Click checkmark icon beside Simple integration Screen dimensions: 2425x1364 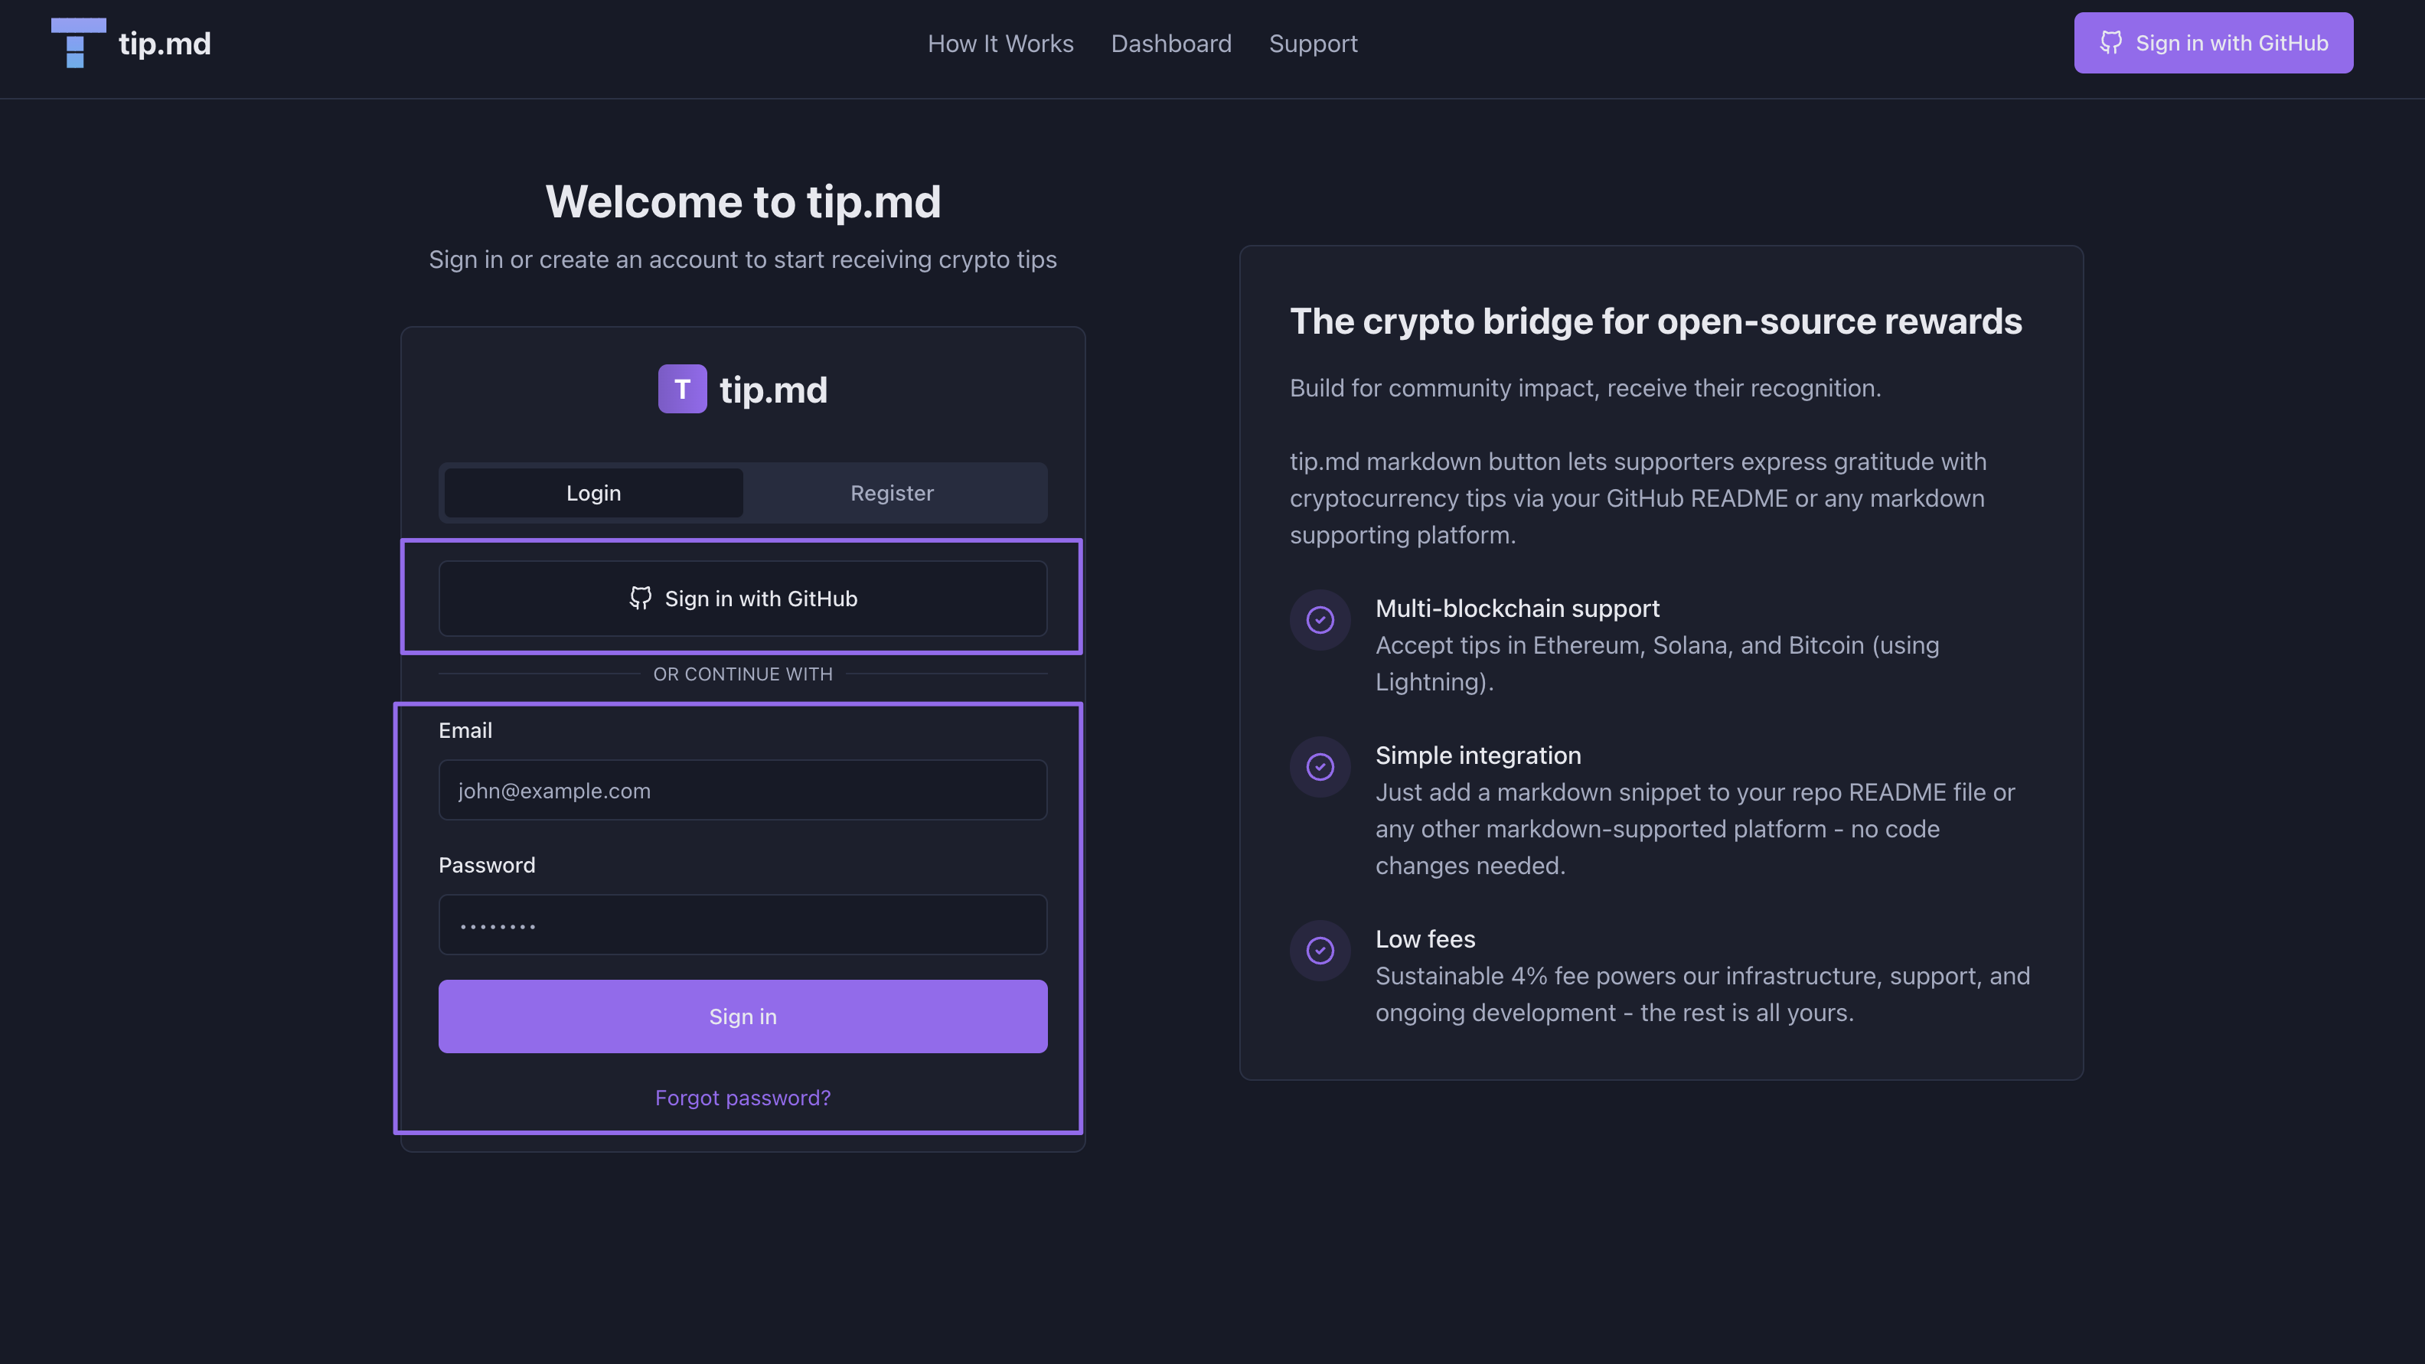pos(1320,766)
